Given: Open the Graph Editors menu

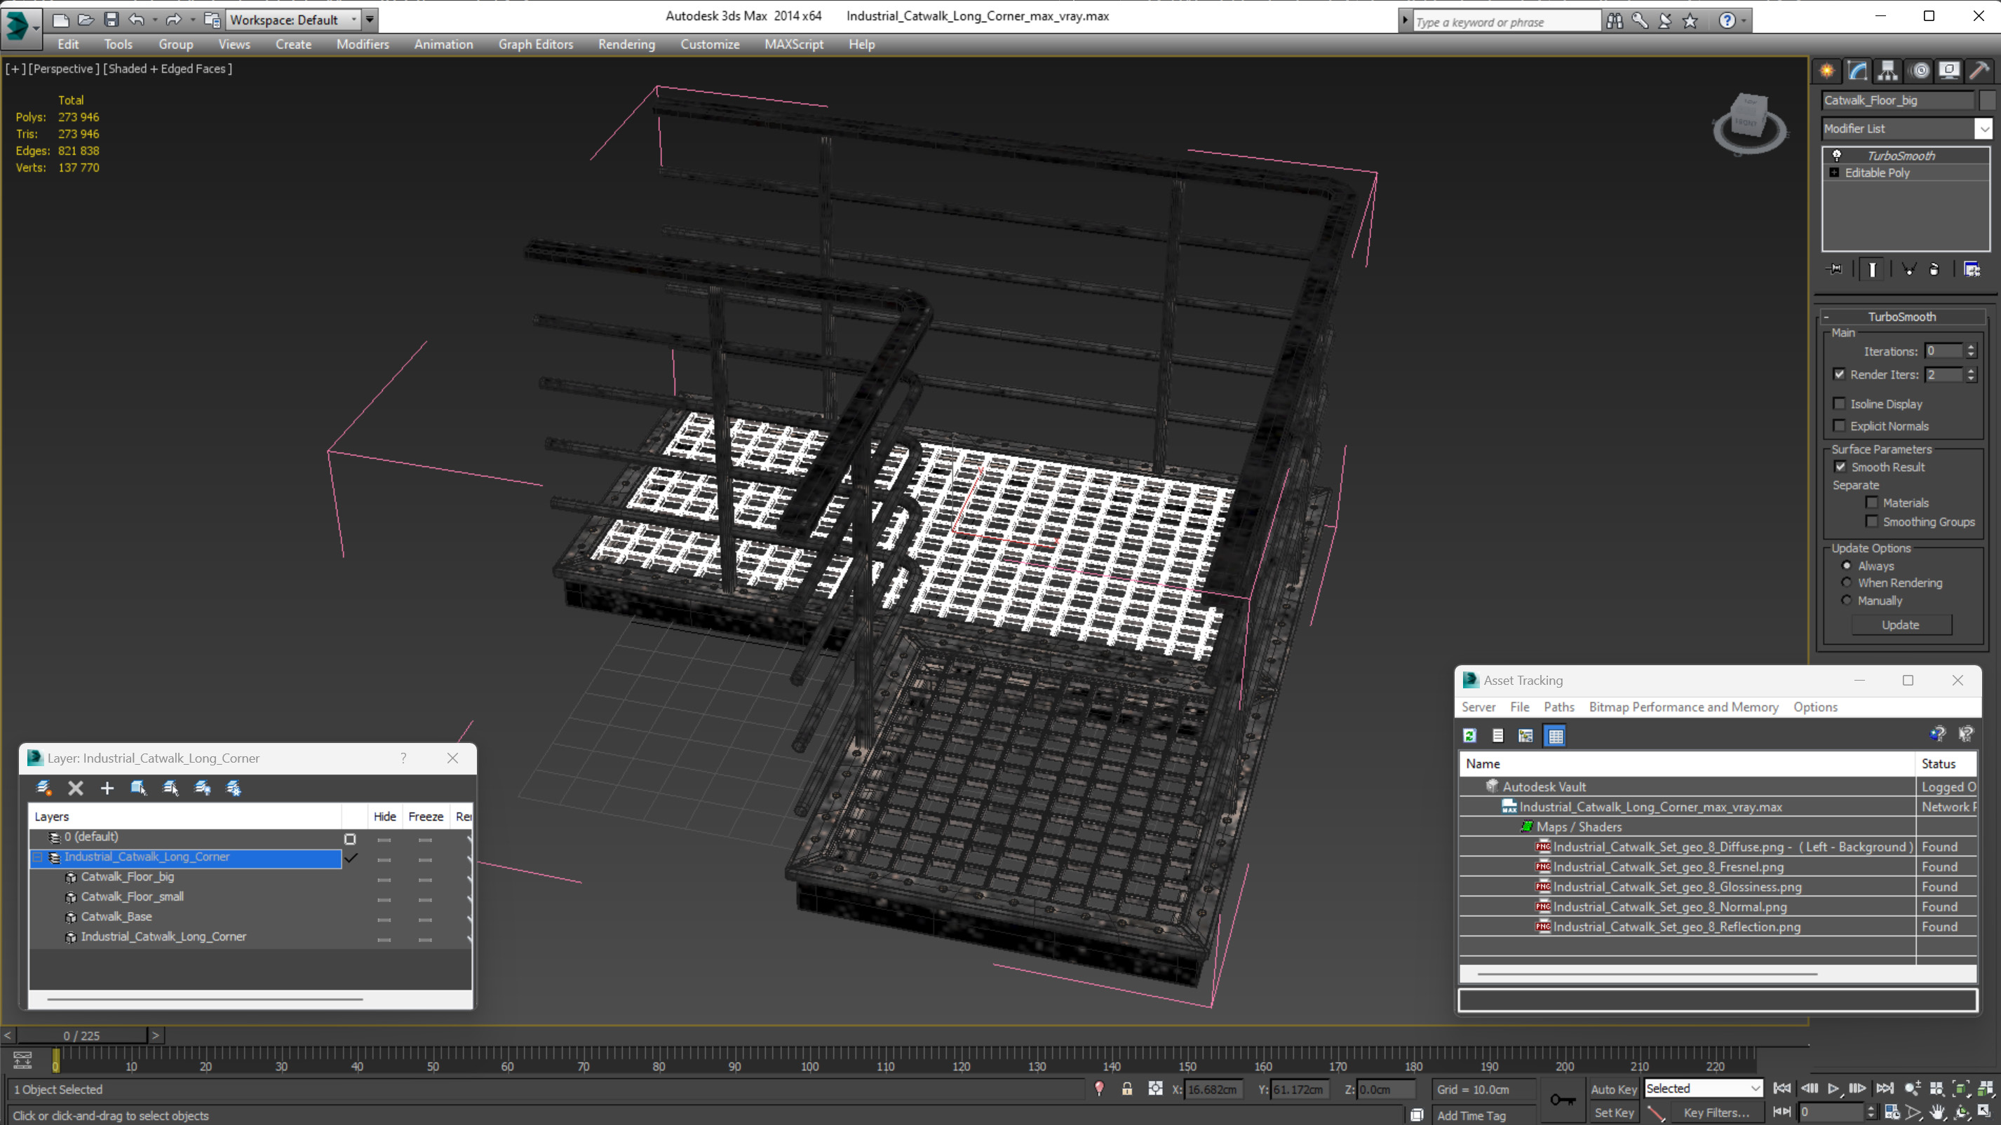Looking at the screenshot, I should [x=535, y=44].
